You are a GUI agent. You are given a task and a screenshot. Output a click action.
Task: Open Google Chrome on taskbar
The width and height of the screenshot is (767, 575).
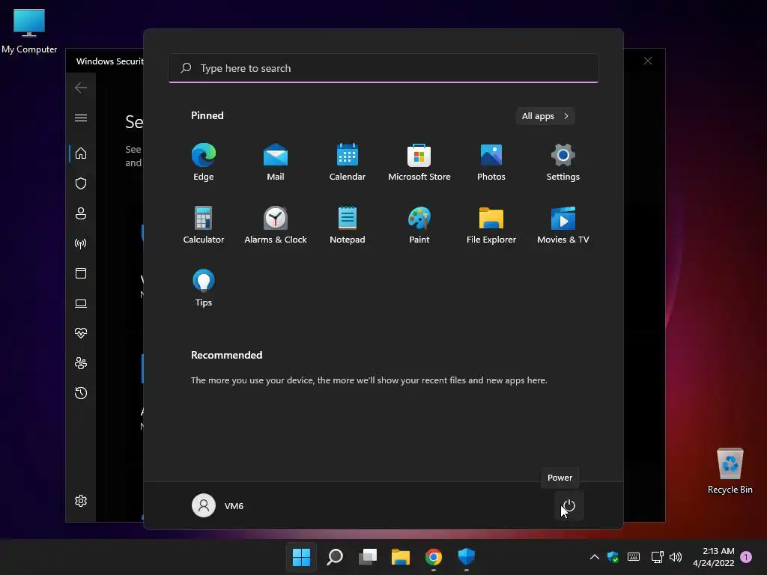(x=434, y=556)
